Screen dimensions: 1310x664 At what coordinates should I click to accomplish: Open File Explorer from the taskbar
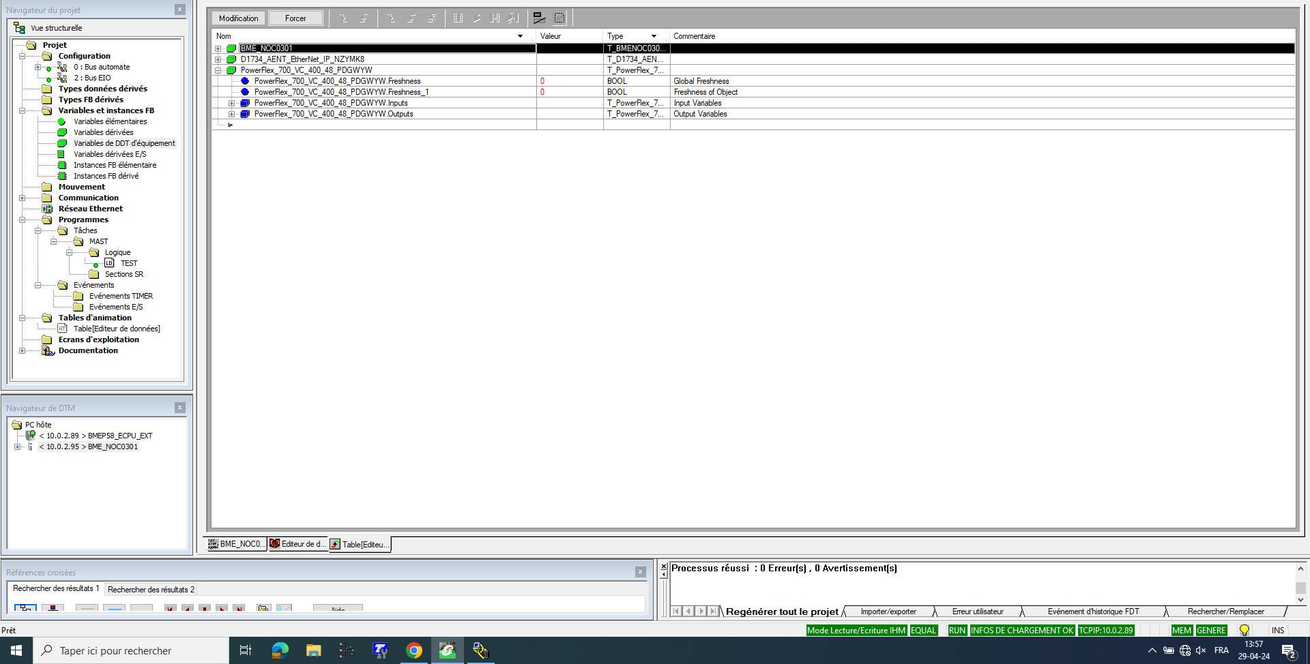[313, 650]
